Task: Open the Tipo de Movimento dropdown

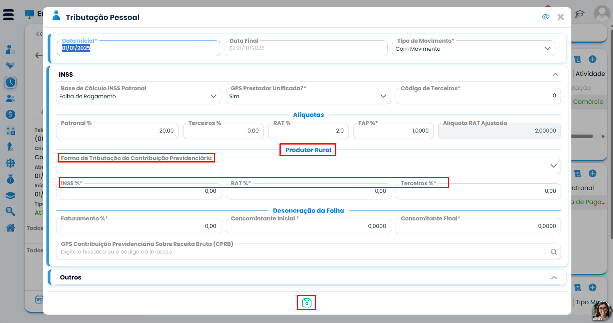Action: point(473,48)
